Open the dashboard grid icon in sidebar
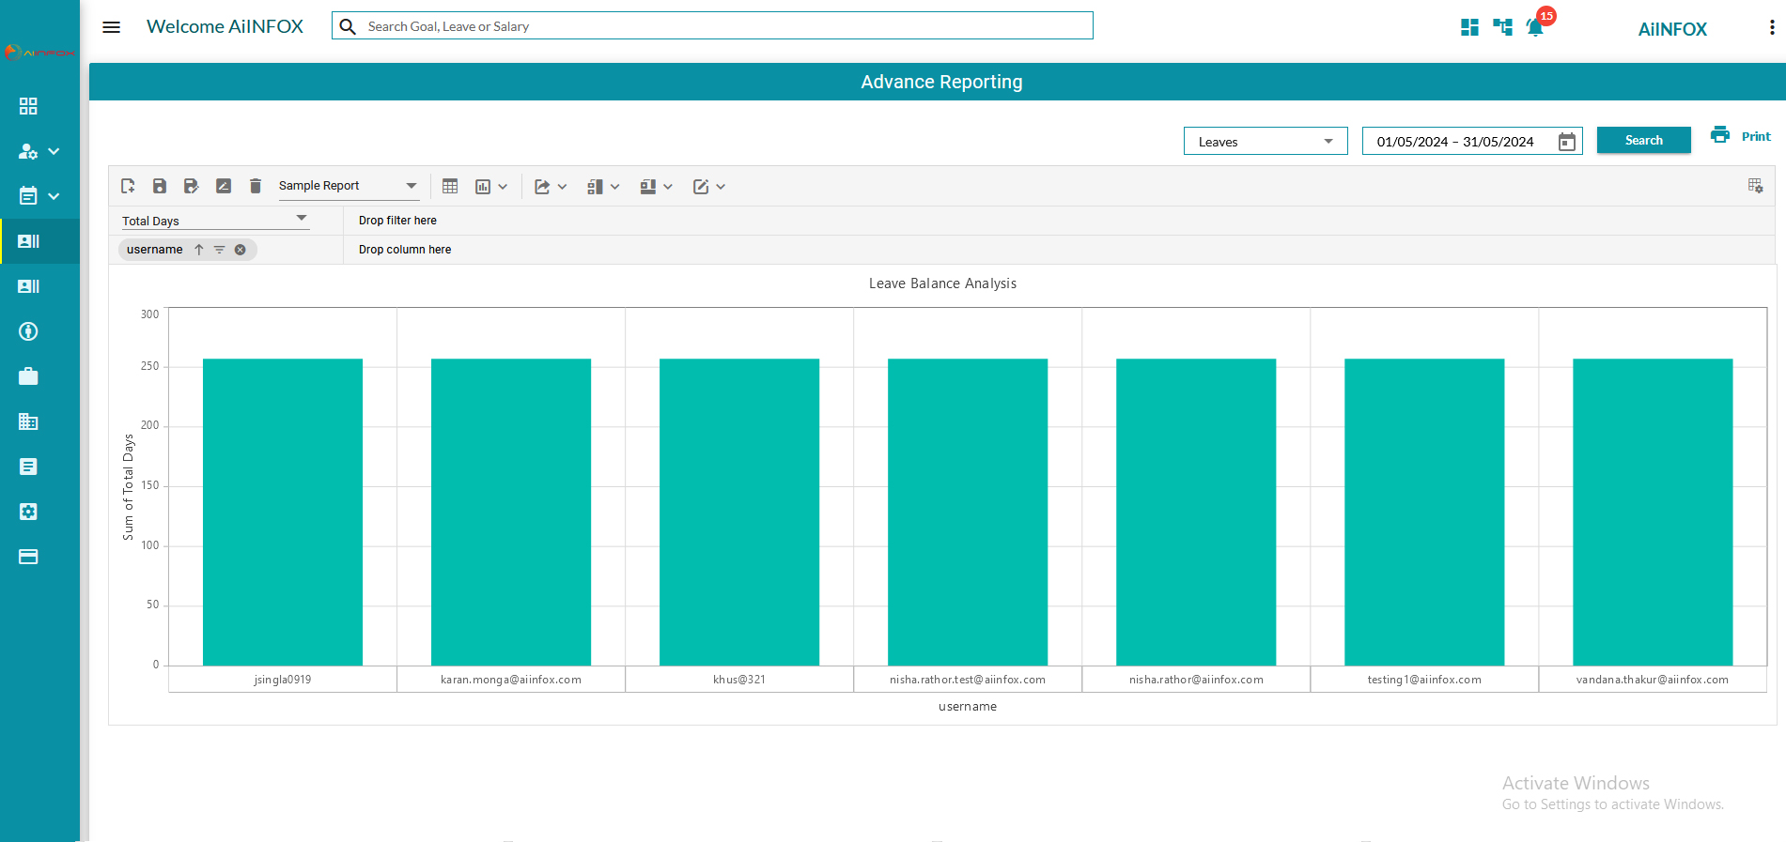The height and width of the screenshot is (842, 1786). (28, 106)
